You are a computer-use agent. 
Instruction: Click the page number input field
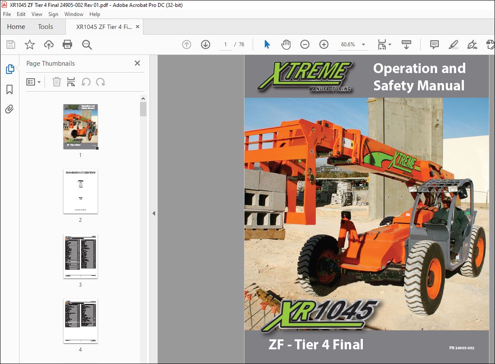pyautogui.click(x=225, y=45)
